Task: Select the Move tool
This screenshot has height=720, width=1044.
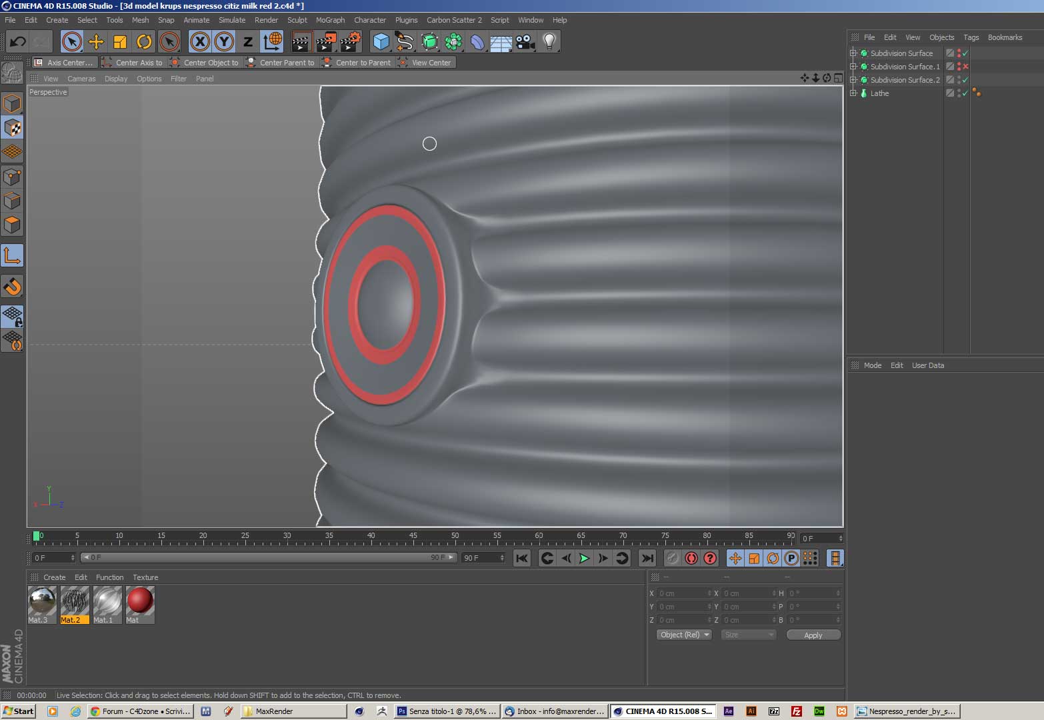Action: click(96, 41)
